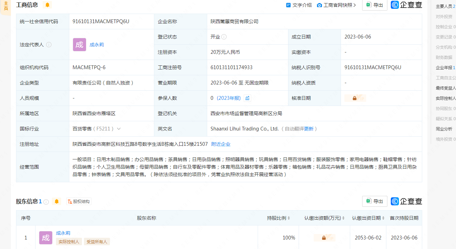The width and height of the screenshot is (456, 249).
Task: Open the 附近企业 link
Action: 221,144
